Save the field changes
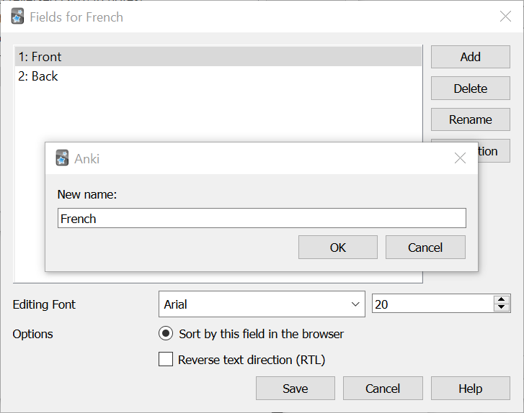The height and width of the screenshot is (413, 524). coord(295,389)
